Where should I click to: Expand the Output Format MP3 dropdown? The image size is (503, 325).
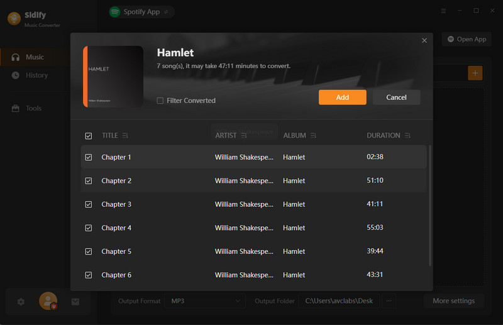click(x=205, y=301)
